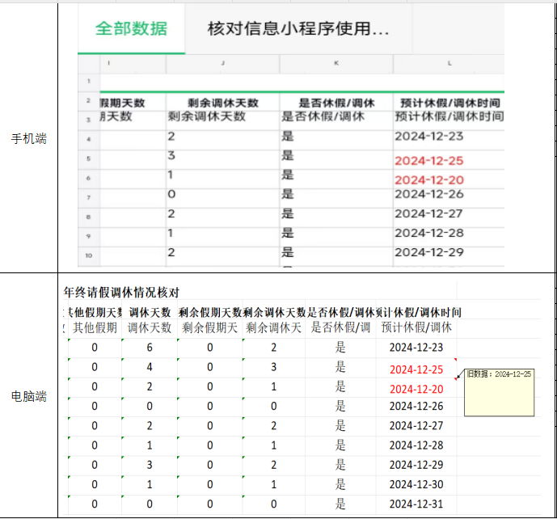The height and width of the screenshot is (519, 557).
Task: Click 旧数据:2024-12-25 comment box
Action: pos(499,392)
